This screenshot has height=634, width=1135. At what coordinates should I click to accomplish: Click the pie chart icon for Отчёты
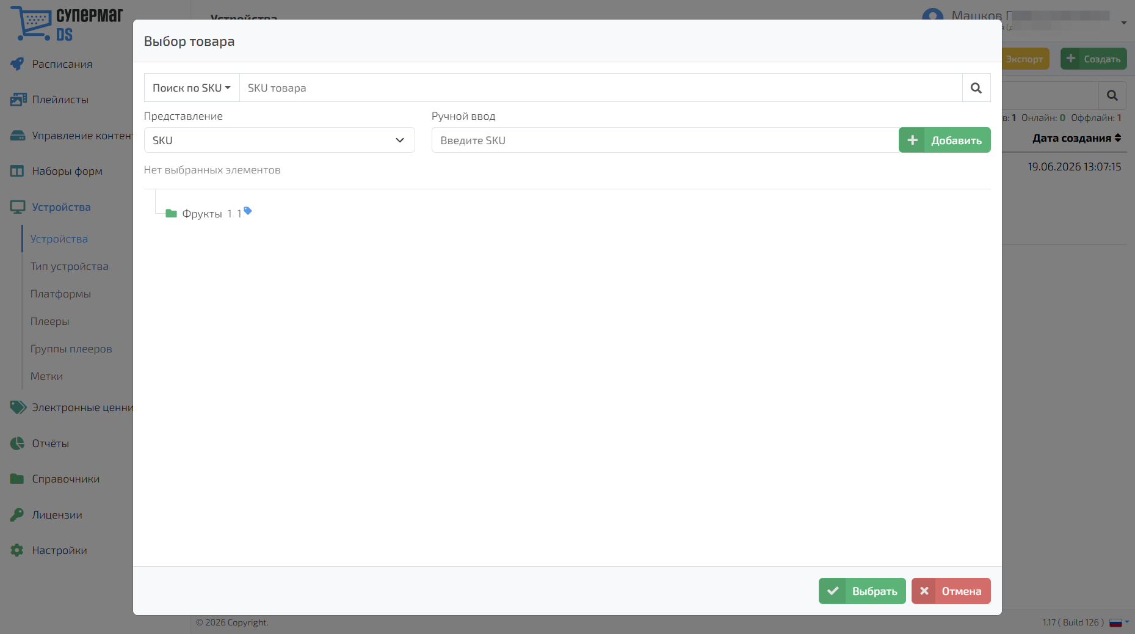(17, 443)
